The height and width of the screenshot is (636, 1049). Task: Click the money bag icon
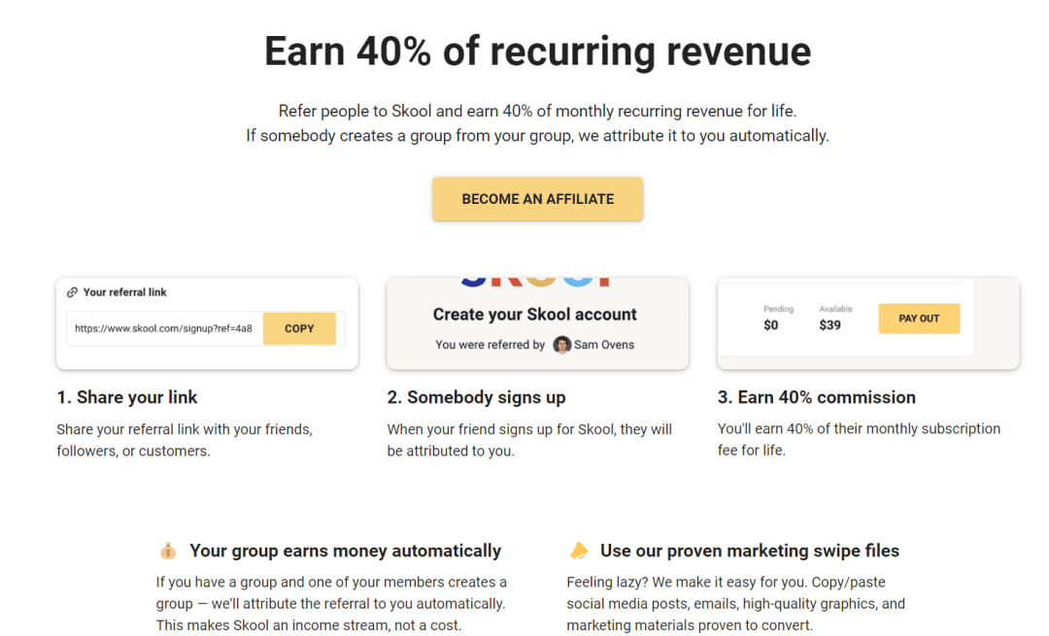168,551
